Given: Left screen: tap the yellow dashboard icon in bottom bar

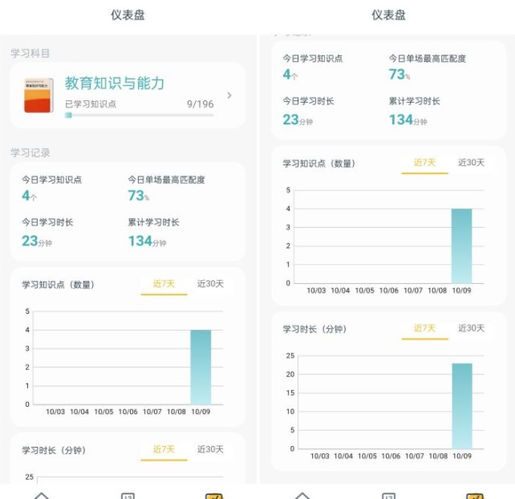Looking at the screenshot, I should 214,496.
